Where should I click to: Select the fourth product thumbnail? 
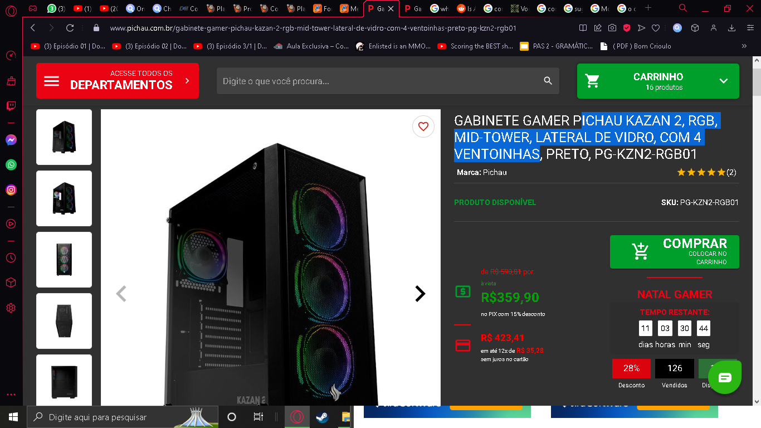point(64,321)
